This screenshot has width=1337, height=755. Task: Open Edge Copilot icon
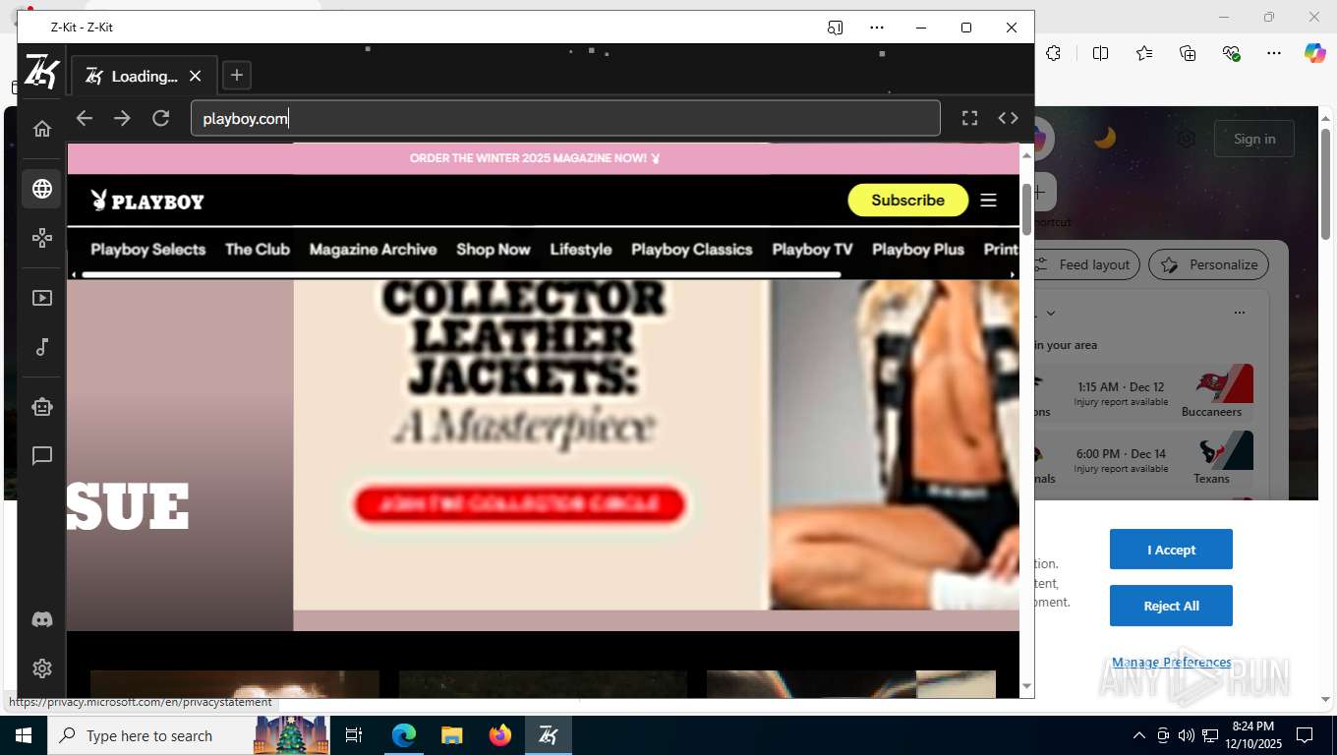[x=1314, y=53]
